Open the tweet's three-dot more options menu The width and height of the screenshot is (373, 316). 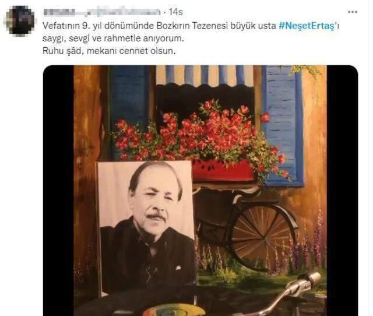(x=352, y=12)
